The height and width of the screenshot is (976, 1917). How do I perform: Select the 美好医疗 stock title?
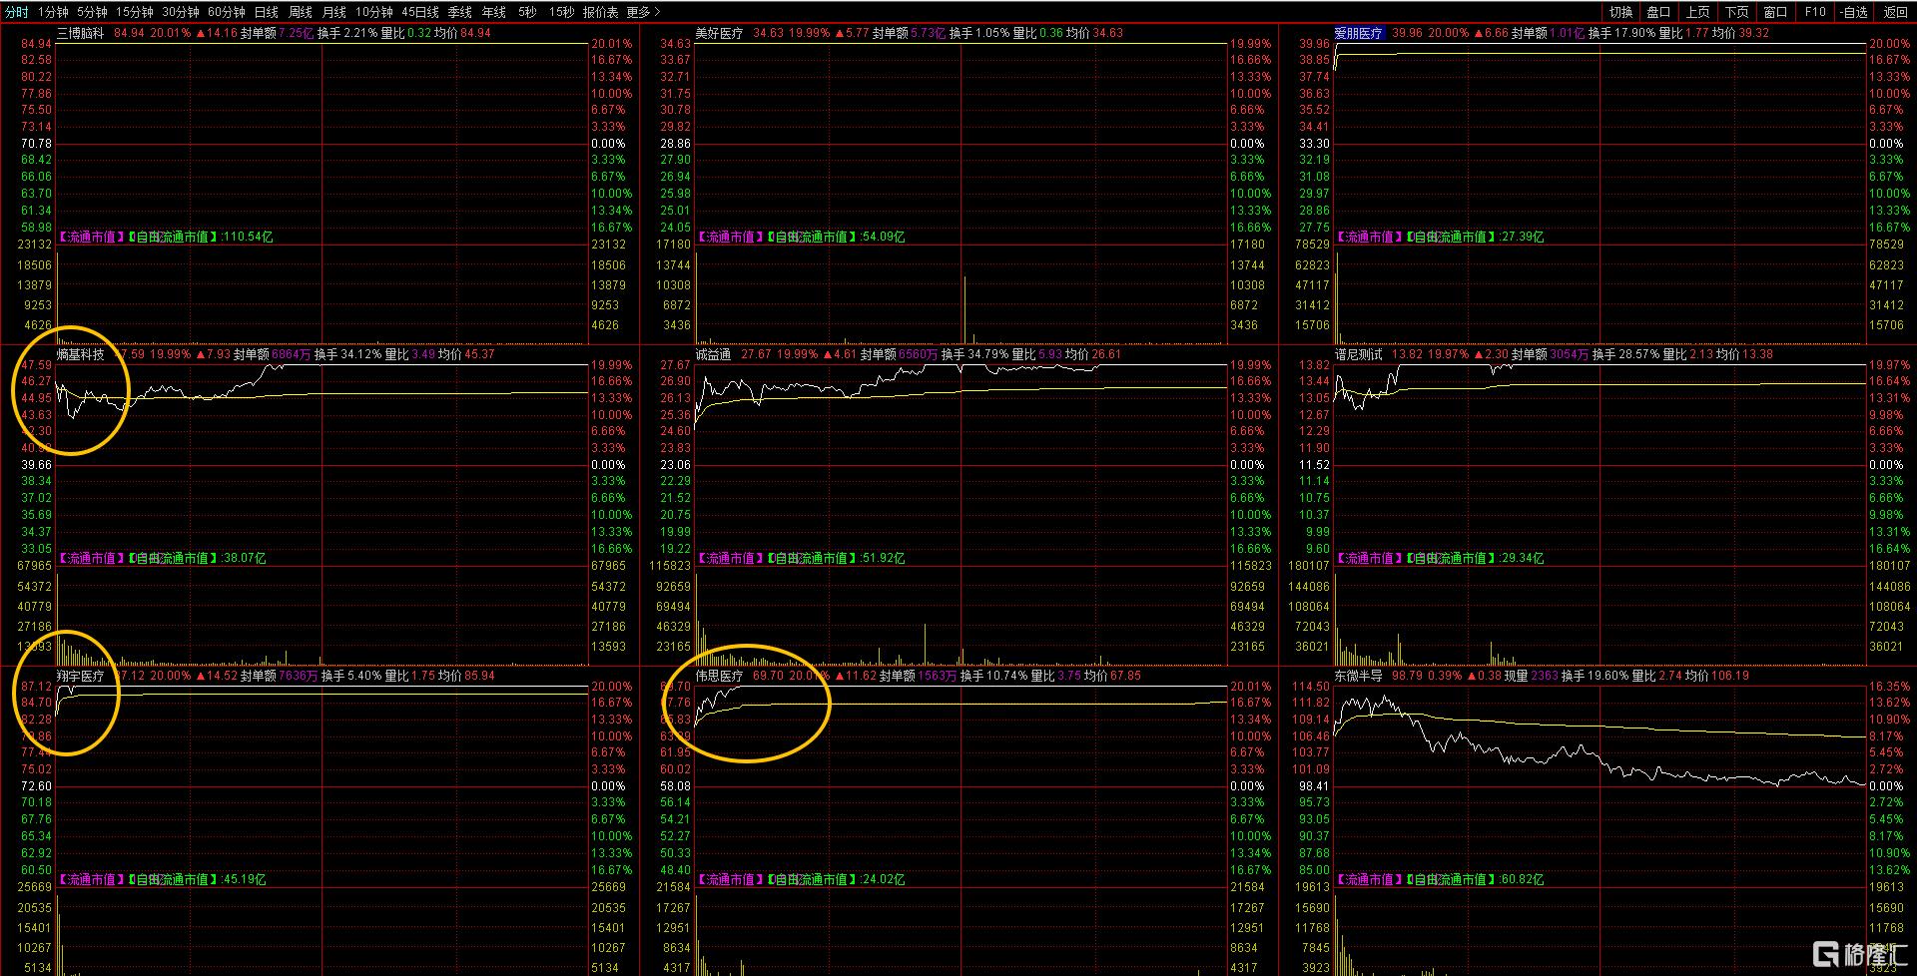coord(719,33)
